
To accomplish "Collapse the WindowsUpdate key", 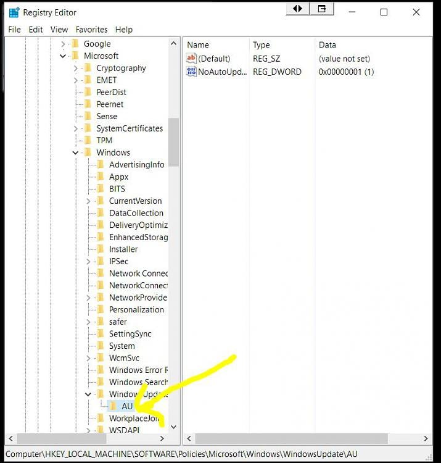I will (88, 394).
